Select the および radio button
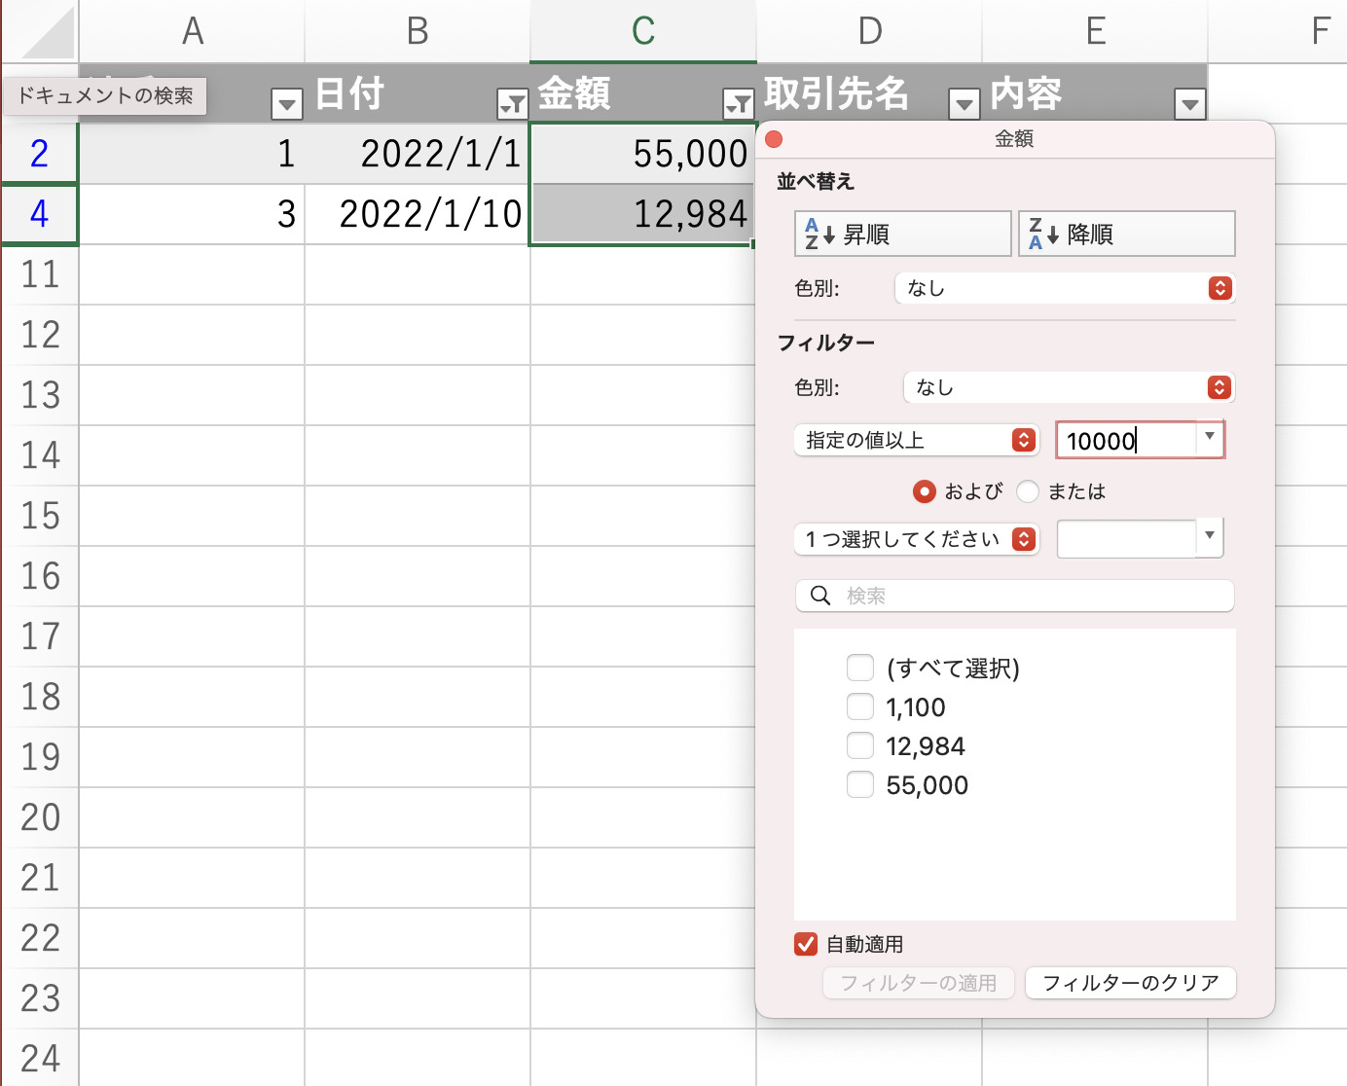This screenshot has height=1086, width=1347. 924,491
